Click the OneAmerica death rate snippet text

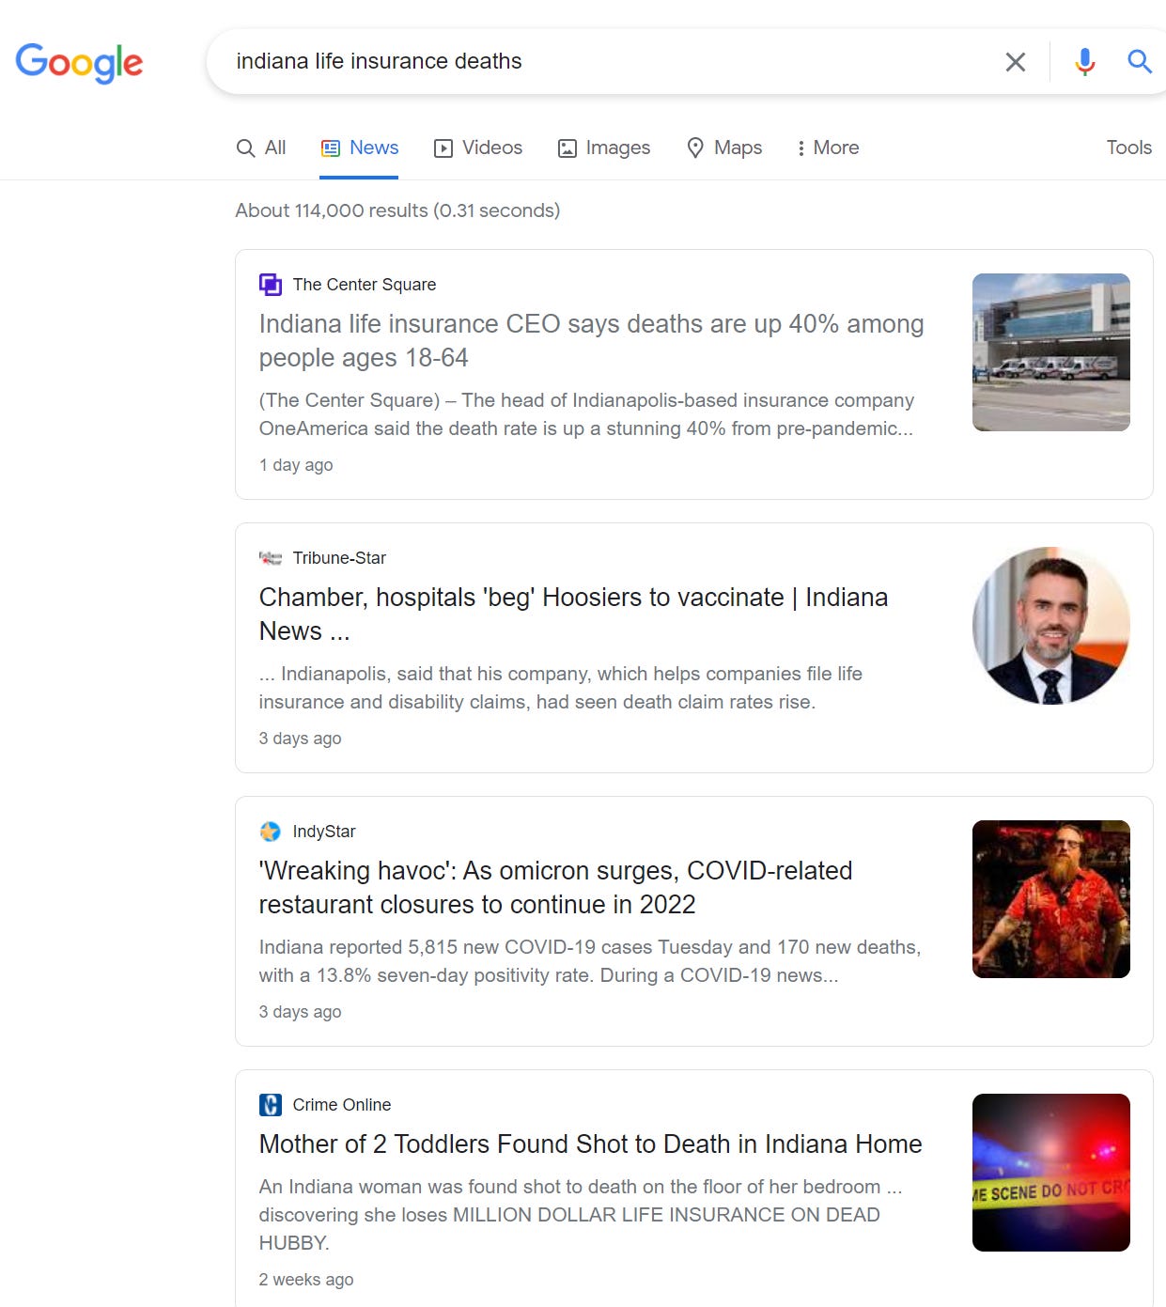click(586, 414)
